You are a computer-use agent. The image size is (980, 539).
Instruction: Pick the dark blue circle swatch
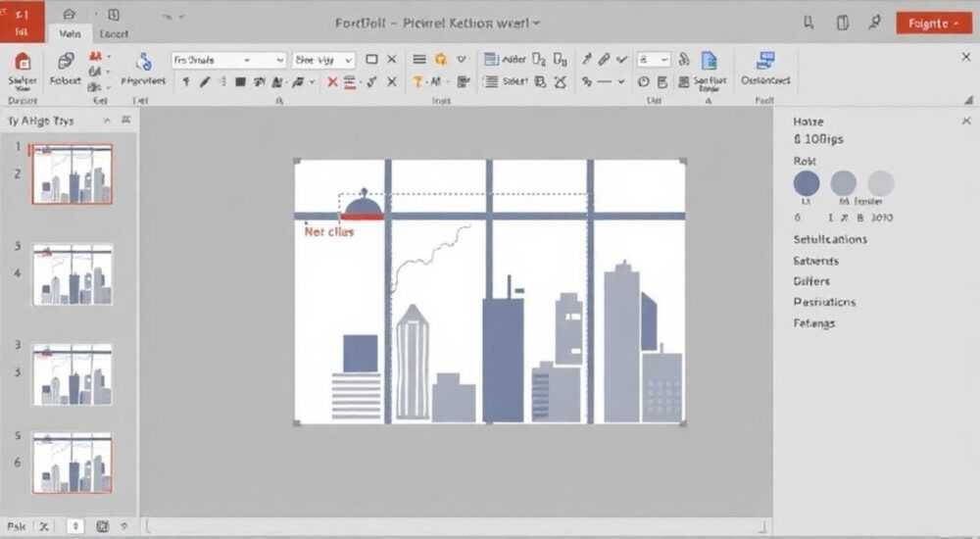807,184
